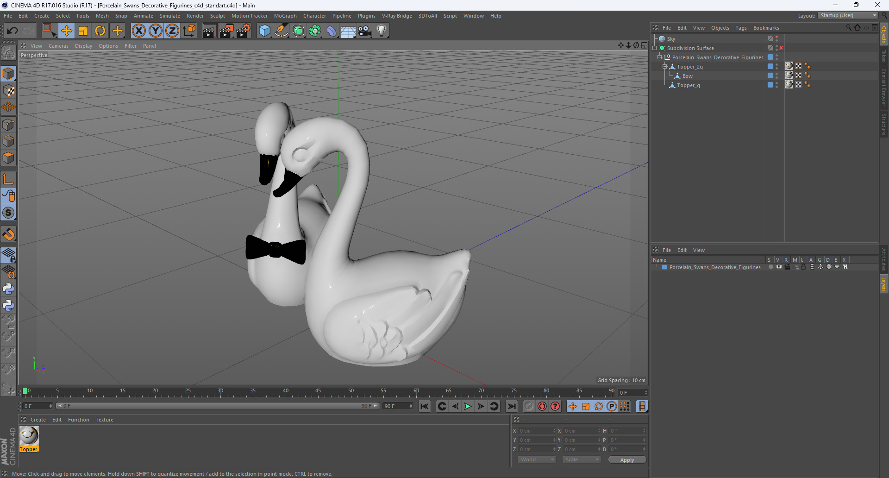Screen dimensions: 889x478
Task: Open viewport Cameras menu
Action: pyautogui.click(x=58, y=46)
